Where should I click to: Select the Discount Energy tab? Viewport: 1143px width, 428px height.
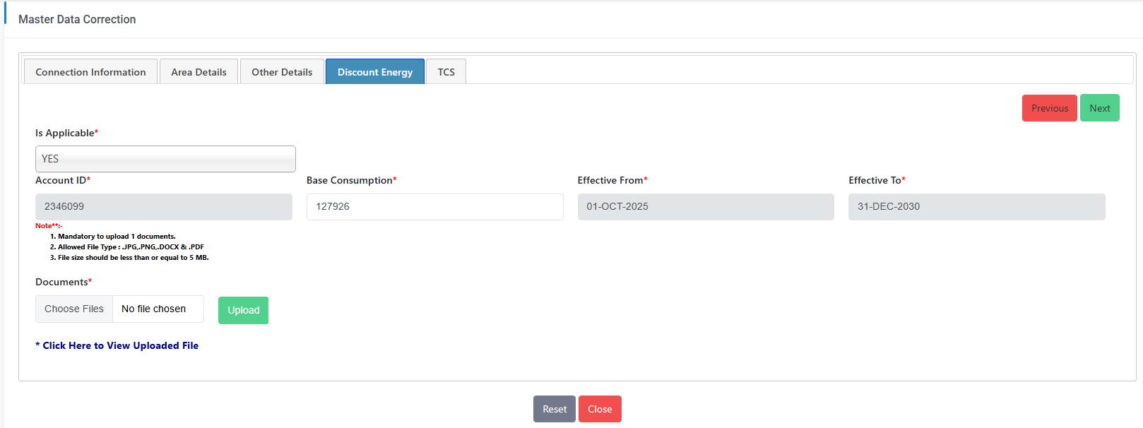(375, 72)
